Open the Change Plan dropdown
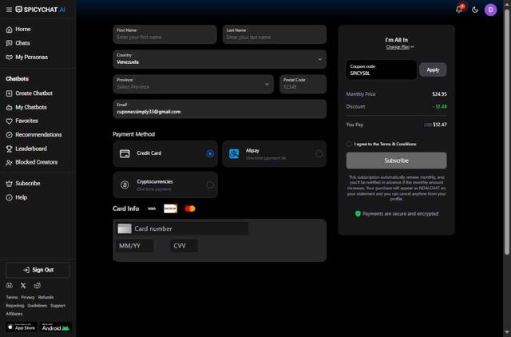Screen dimensions: 511x337 (x=399, y=47)
